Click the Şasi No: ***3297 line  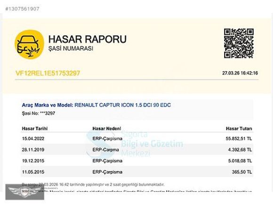coord(39,113)
